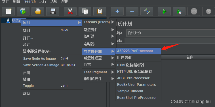Select Sample Timeout preprocessor
This screenshot has width=215, height=107.
pos(138,91)
